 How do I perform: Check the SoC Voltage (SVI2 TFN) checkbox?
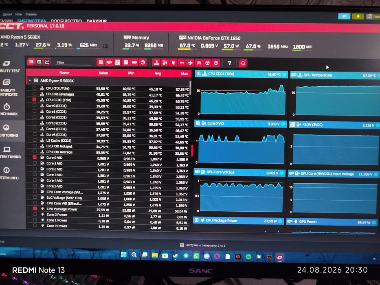pyautogui.click(x=35, y=197)
